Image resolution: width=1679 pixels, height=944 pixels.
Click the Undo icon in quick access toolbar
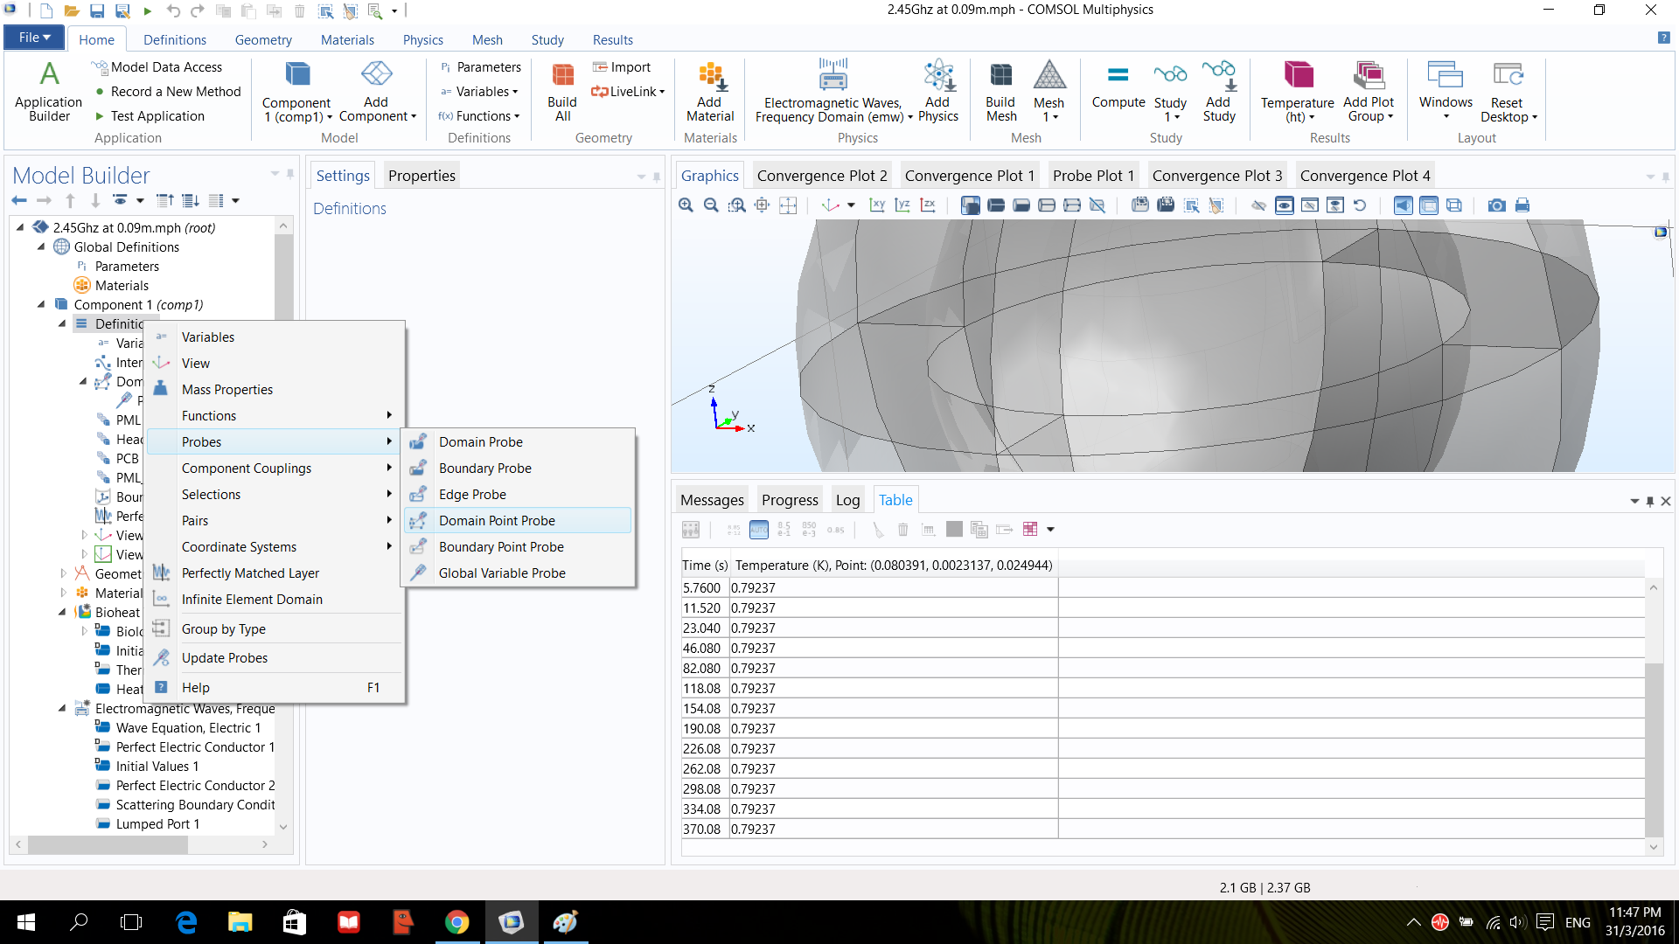173,11
